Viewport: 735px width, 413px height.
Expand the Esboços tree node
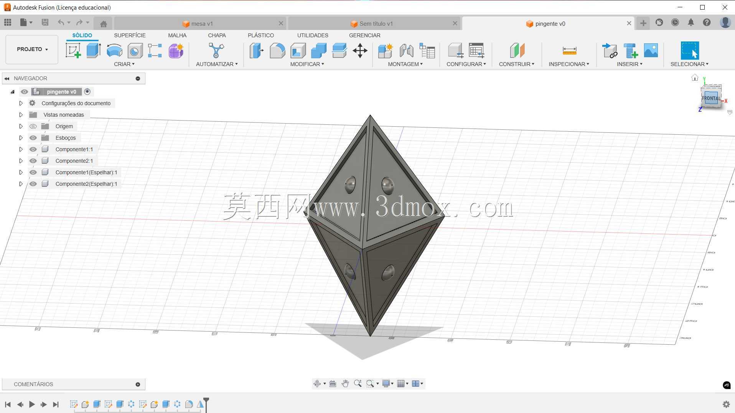[21, 138]
